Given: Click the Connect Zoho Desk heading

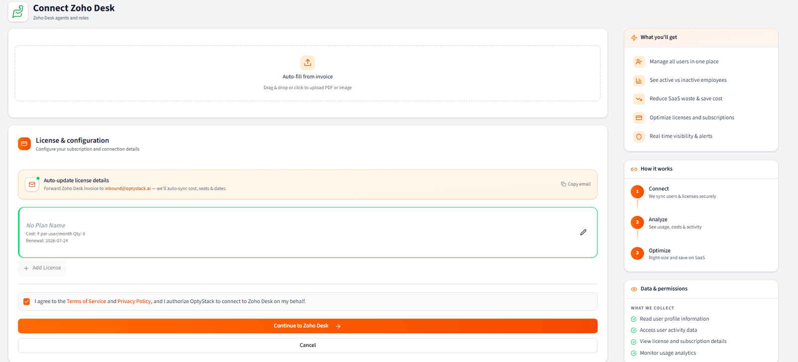Looking at the screenshot, I should (74, 8).
